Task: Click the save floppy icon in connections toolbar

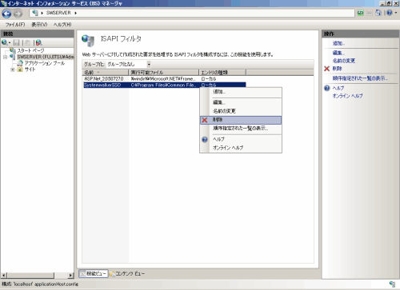Action: coord(17,42)
